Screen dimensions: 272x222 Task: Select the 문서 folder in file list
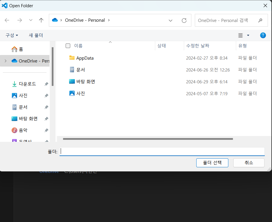coord(81,70)
